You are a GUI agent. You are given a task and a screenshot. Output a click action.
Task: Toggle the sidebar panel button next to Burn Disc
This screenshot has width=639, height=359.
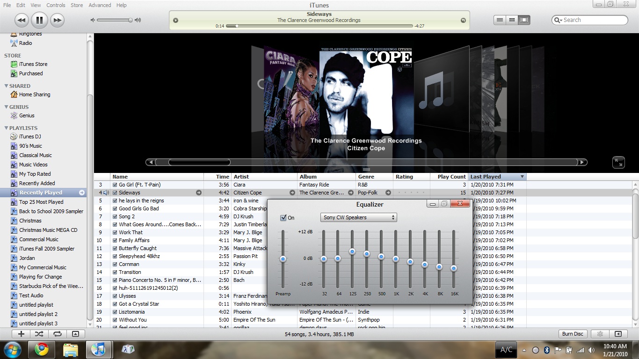[618, 334]
